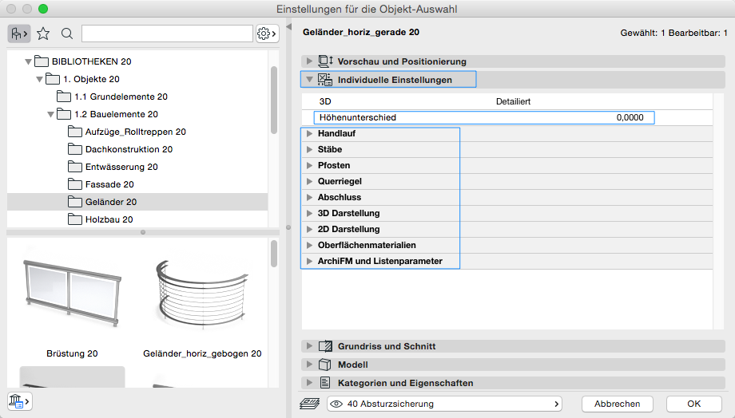This screenshot has width=735, height=418.
Task: Click the library objects view icon
Action: pyautogui.click(x=19, y=34)
